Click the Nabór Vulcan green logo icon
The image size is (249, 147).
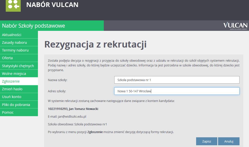click(x=13, y=6)
